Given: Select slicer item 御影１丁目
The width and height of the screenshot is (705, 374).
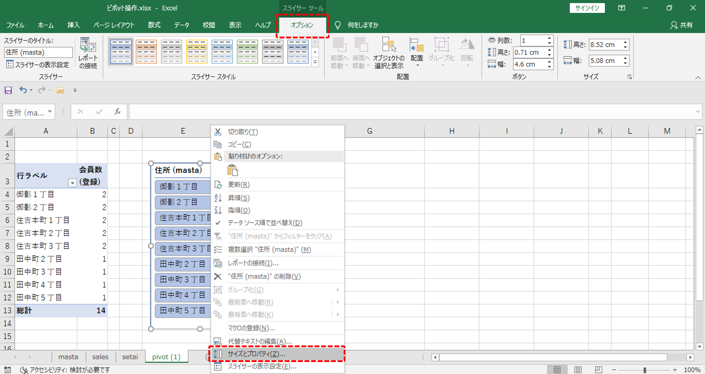Looking at the screenshot, I should 183,186.
